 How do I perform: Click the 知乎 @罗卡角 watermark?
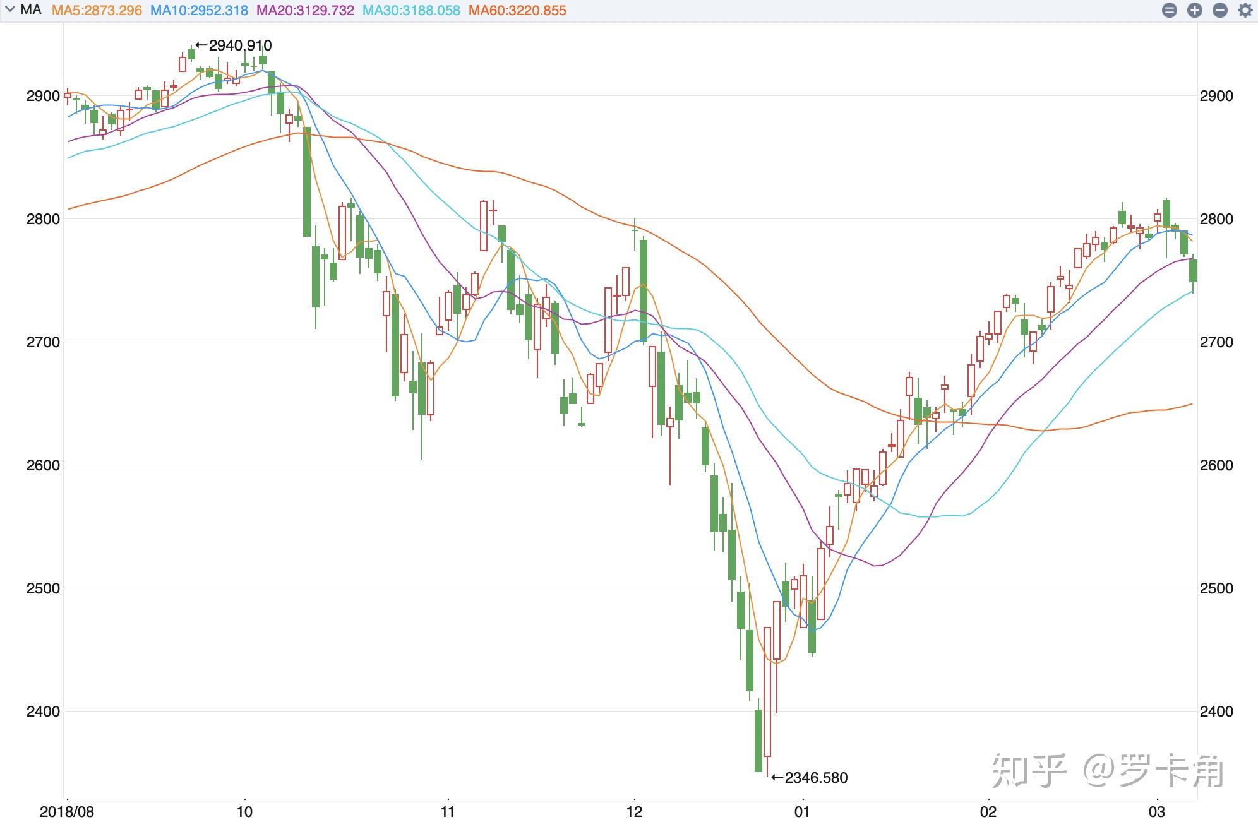pyautogui.click(x=1108, y=771)
